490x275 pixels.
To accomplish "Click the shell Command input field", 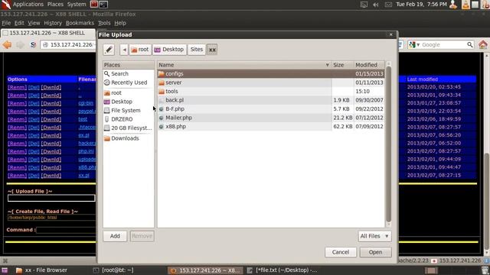I will [67, 230].
